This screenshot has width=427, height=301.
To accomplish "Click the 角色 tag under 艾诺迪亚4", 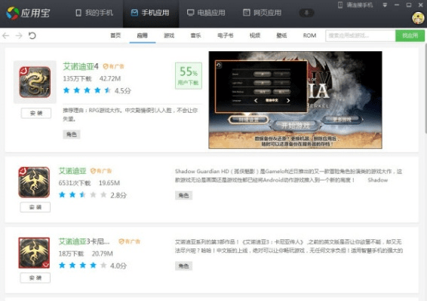I will [72, 134].
